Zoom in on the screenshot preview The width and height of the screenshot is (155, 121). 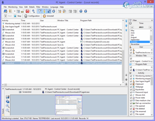click(x=7, y=106)
